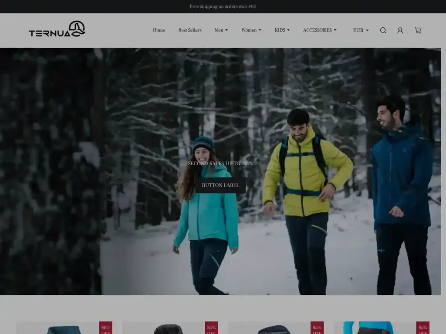The image size is (446, 334).
Task: Go to the Home page
Action: pos(159,30)
